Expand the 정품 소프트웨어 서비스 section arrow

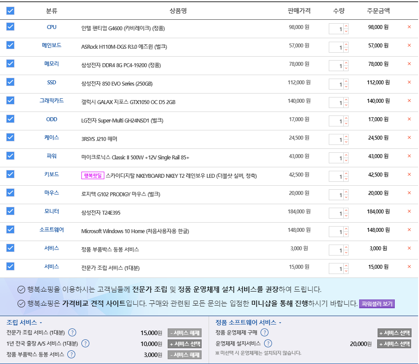[280, 323]
